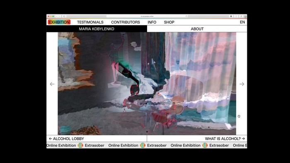Click the first Extrasober text in the ticker
This screenshot has width=290, height=163.
tap(94, 146)
